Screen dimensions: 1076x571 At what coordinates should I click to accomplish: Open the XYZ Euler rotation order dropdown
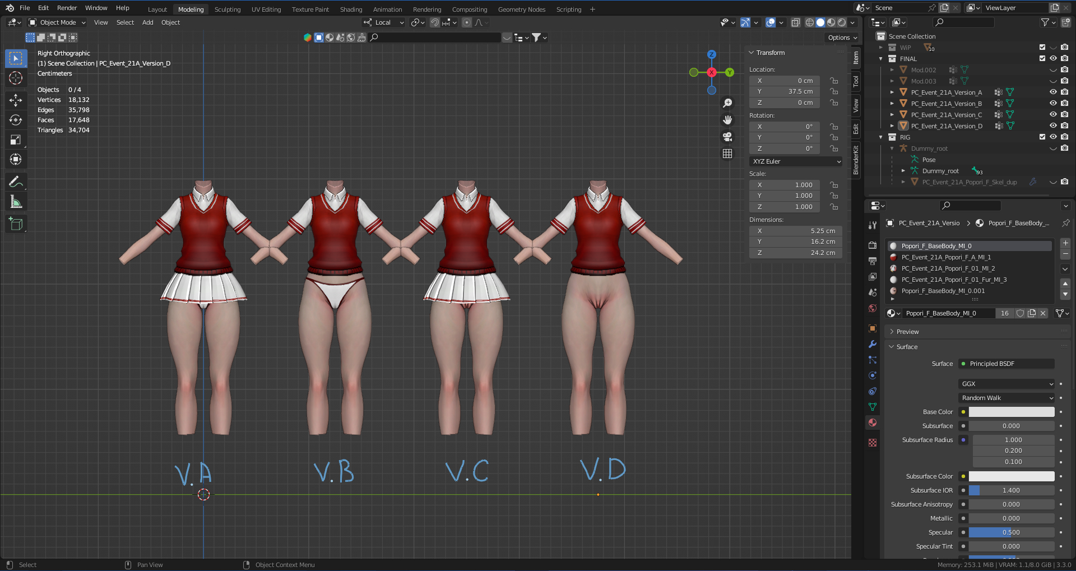[795, 161]
